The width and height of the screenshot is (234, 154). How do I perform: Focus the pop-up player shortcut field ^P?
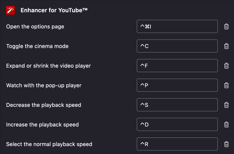click(177, 85)
